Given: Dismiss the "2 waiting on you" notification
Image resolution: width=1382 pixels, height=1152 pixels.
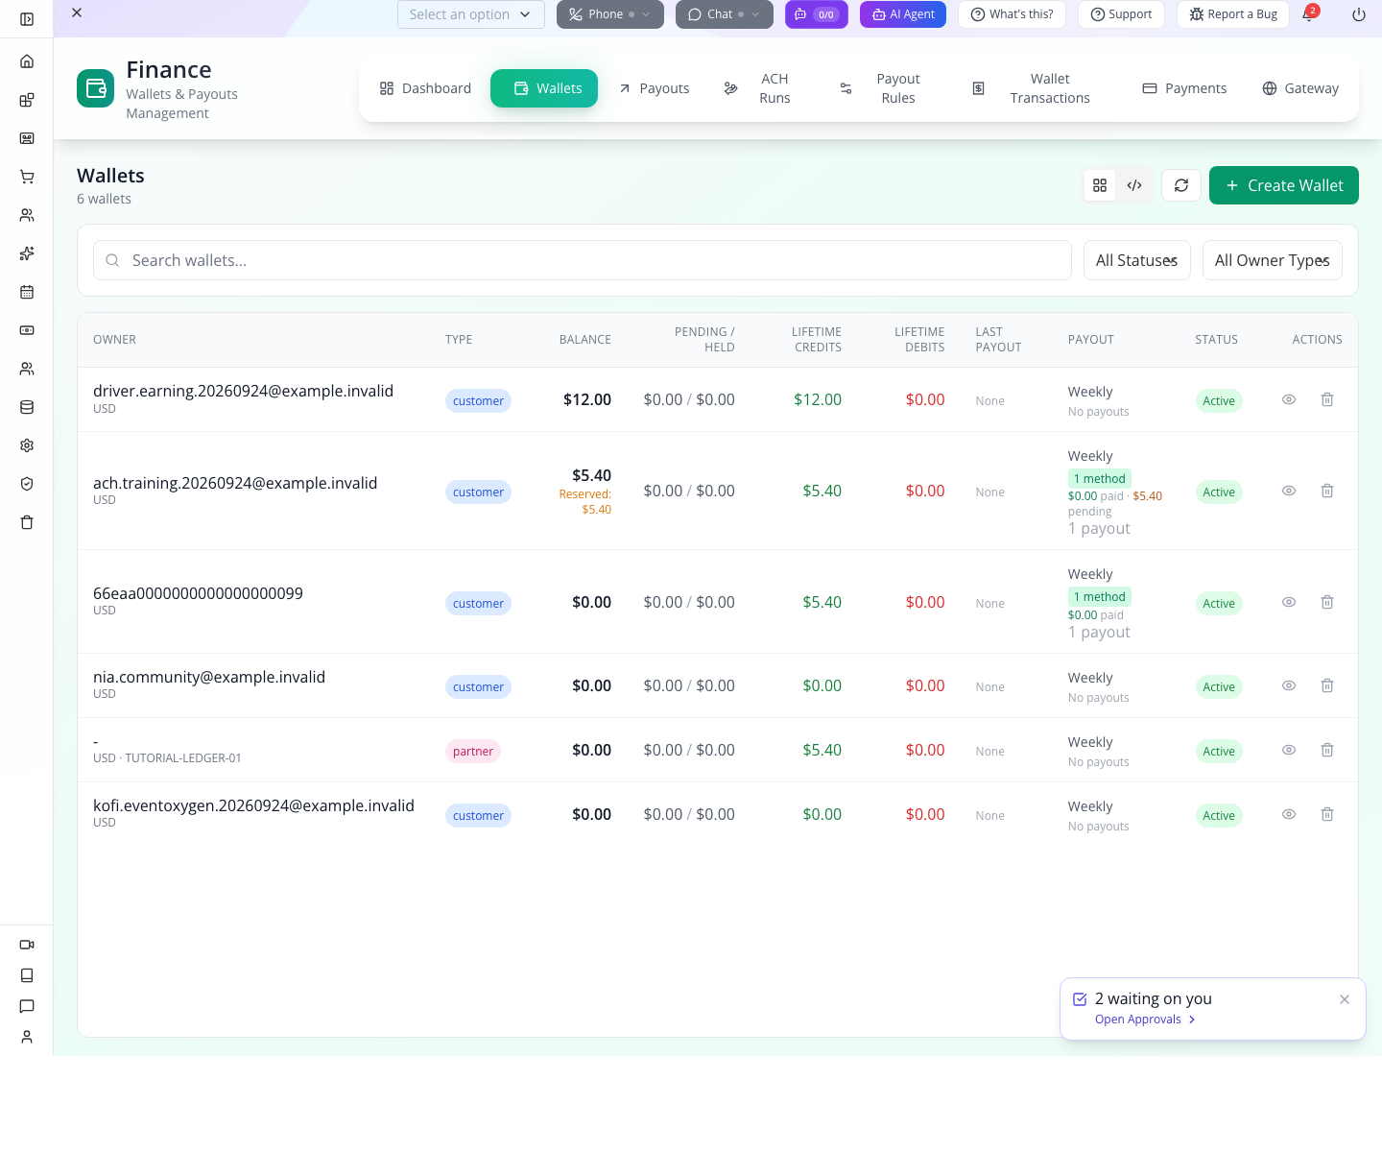Looking at the screenshot, I should pos(1345,999).
